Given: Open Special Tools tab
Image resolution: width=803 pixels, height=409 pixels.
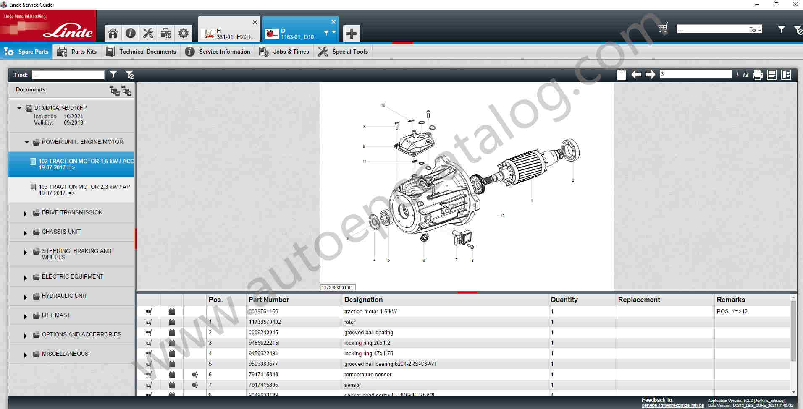Looking at the screenshot, I should click(x=343, y=52).
